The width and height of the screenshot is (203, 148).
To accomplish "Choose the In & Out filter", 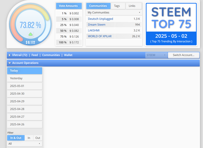I will coord(16,138).
